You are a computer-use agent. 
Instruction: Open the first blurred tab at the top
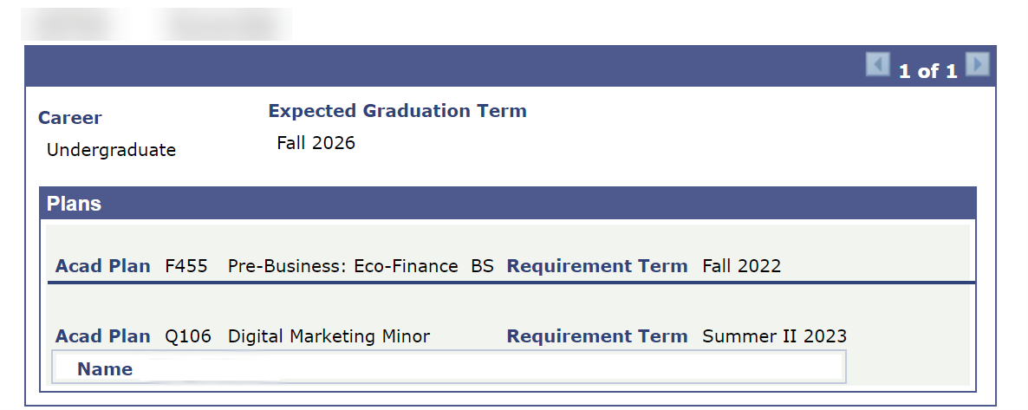click(71, 23)
